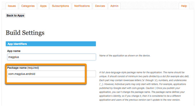Open the Help tab
This screenshot has height=107, width=196.
point(184,6)
